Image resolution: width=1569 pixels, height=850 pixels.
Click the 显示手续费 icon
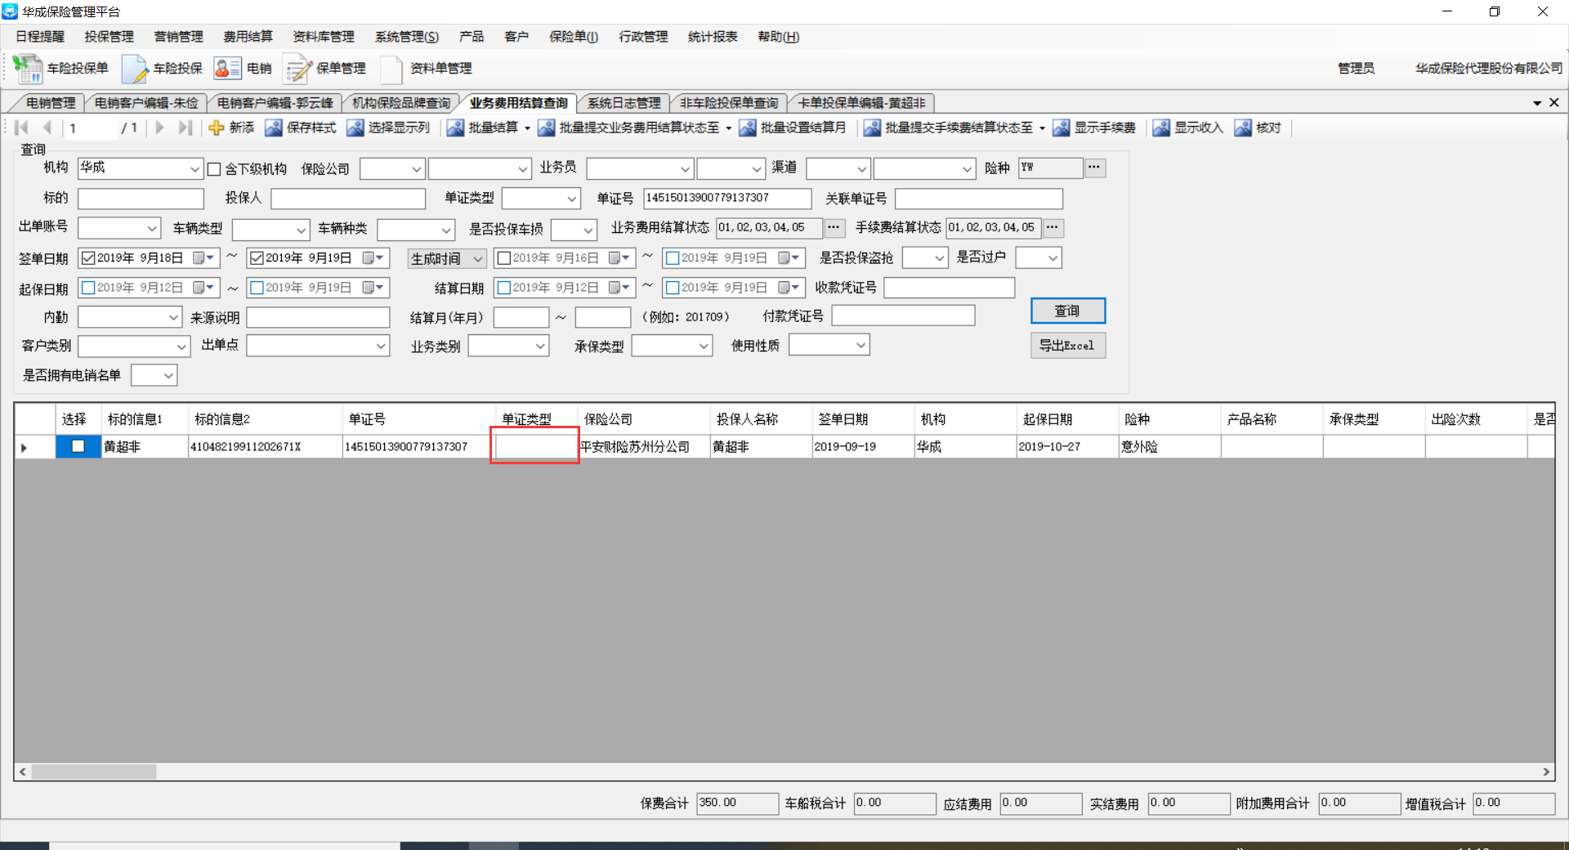[1062, 128]
